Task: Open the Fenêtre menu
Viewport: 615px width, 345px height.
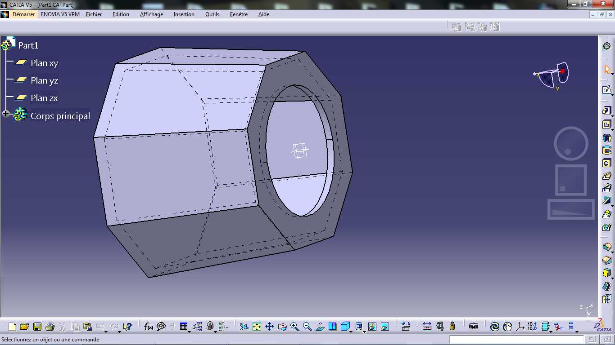Action: click(239, 14)
